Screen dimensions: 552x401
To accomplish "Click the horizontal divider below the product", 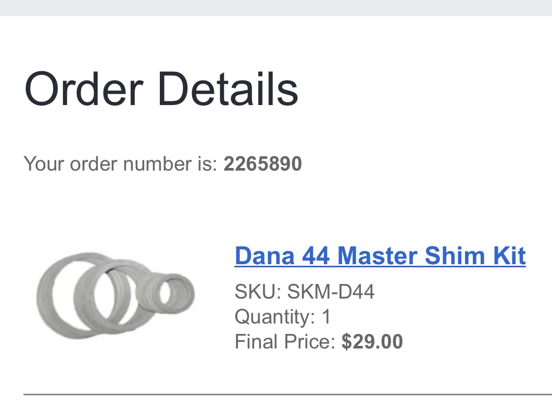I will pyautogui.click(x=287, y=394).
